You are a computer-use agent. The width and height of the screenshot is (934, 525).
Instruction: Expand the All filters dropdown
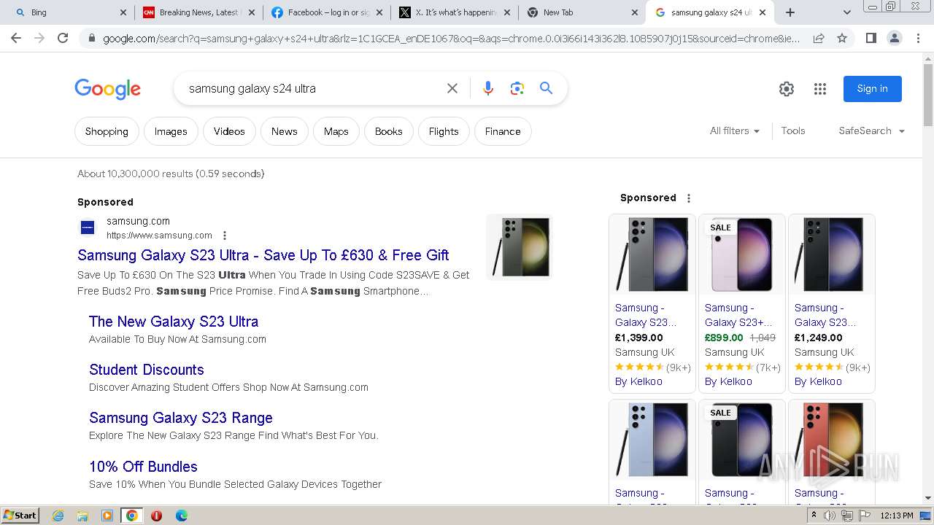coord(735,131)
